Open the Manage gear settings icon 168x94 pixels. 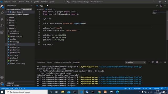pos(2,84)
